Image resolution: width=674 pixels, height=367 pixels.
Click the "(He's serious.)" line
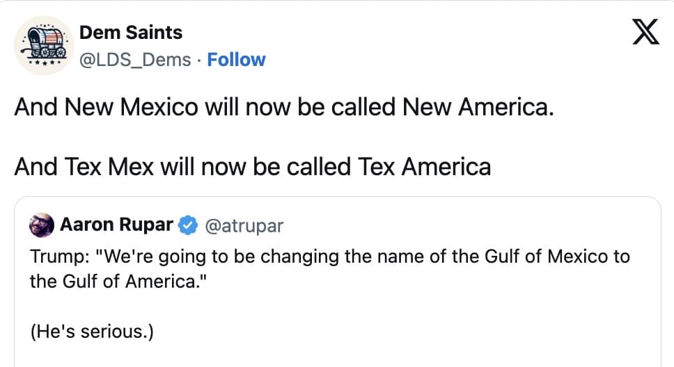[x=91, y=332]
